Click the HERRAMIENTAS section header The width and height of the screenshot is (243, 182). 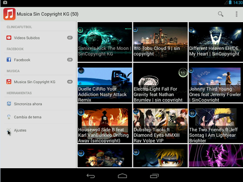pos(19,93)
